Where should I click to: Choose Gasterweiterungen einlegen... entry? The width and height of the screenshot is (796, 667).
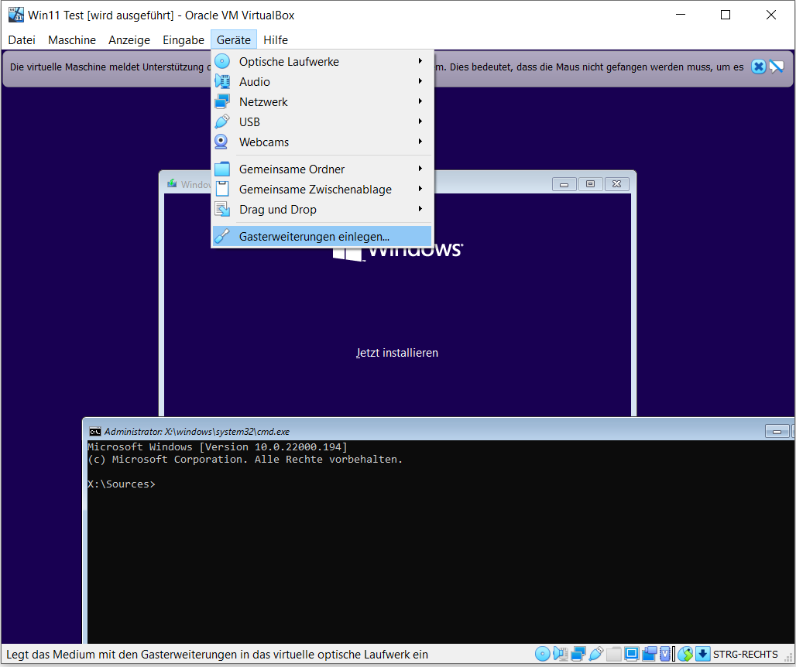click(x=322, y=236)
